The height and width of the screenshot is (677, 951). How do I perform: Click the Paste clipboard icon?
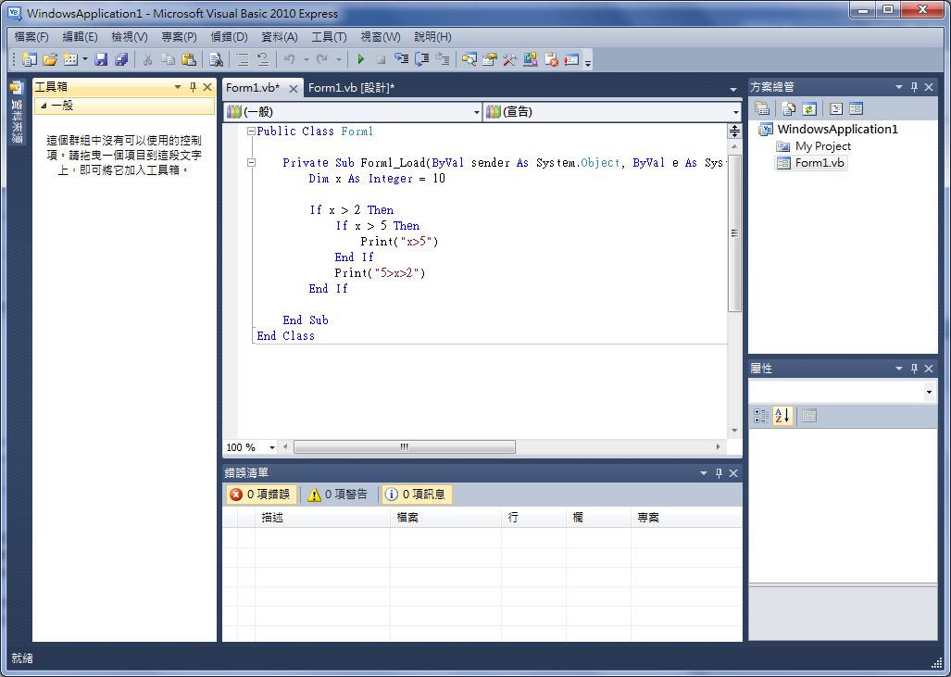coord(189,59)
